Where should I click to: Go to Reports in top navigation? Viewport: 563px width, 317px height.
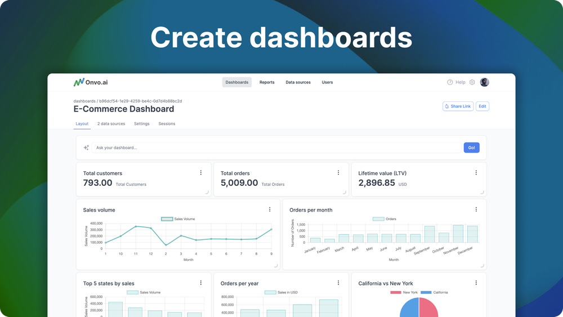coord(267,82)
